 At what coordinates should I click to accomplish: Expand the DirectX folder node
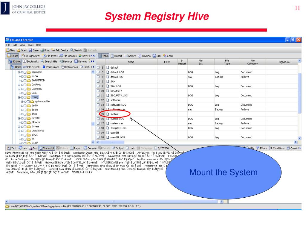click(19, 118)
